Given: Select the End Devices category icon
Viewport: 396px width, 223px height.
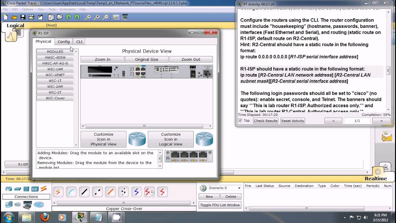Looking at the screenshot, I should (x=9, y=204).
